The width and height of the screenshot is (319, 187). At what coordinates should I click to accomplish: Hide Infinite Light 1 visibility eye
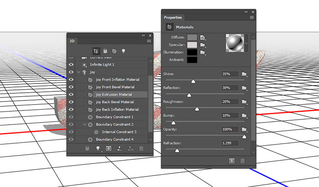pos(71,65)
